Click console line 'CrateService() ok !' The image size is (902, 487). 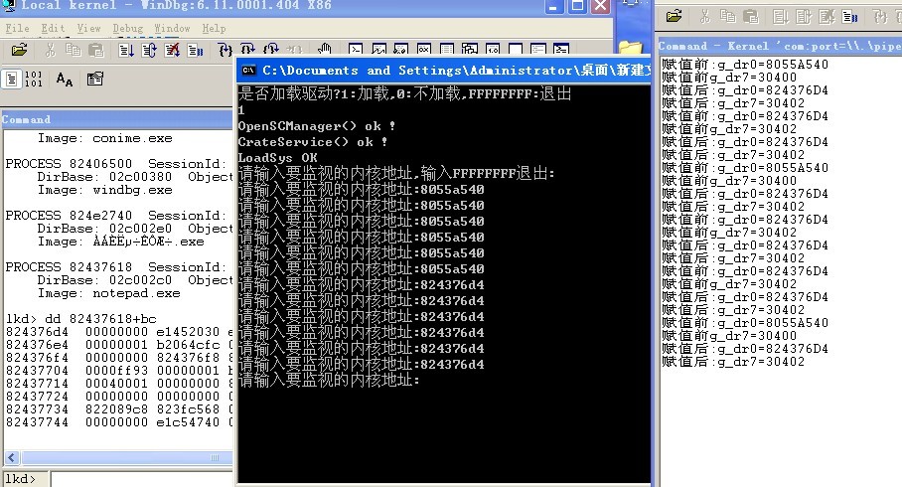tap(312, 141)
